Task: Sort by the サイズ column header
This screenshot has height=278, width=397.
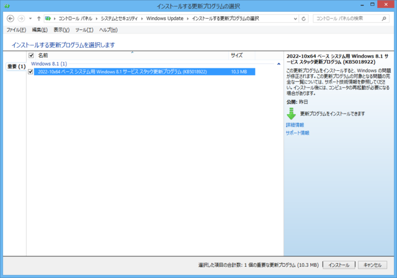Action: [x=242, y=55]
